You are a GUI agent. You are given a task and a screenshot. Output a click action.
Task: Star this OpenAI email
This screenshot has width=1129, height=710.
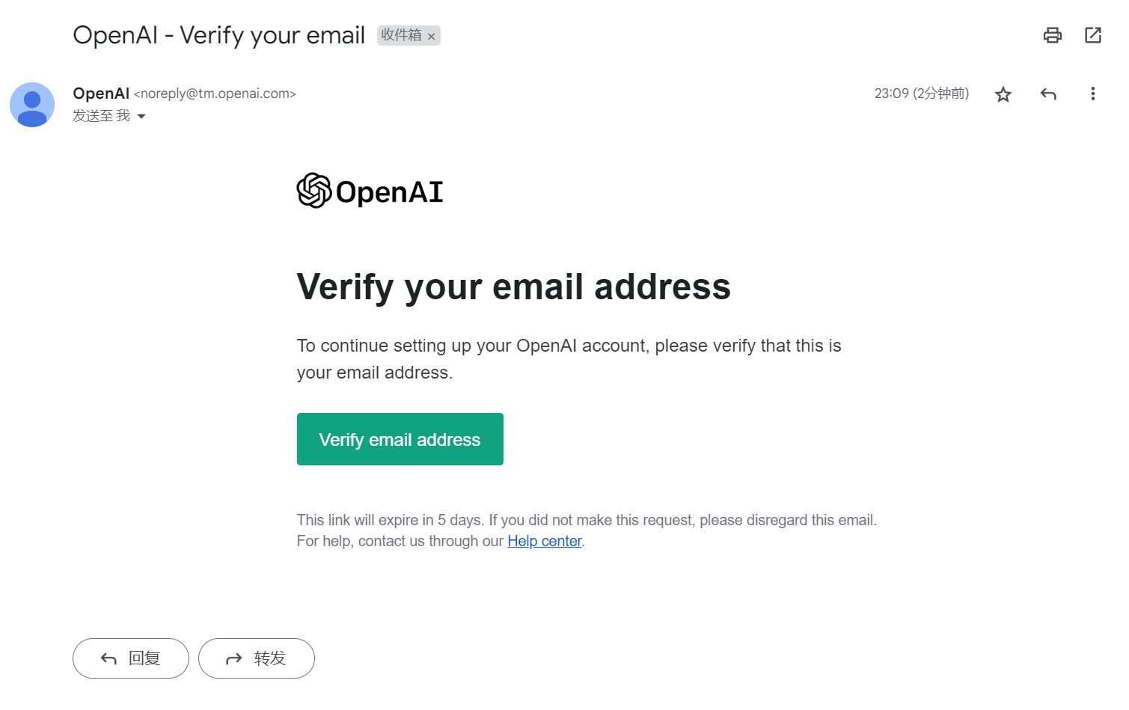tap(1003, 94)
